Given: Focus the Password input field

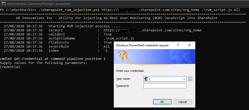Looking at the screenshot, I should coord(165,86).
